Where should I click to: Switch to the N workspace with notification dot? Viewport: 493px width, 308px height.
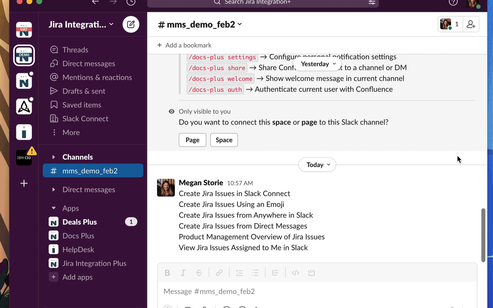[x=24, y=81]
